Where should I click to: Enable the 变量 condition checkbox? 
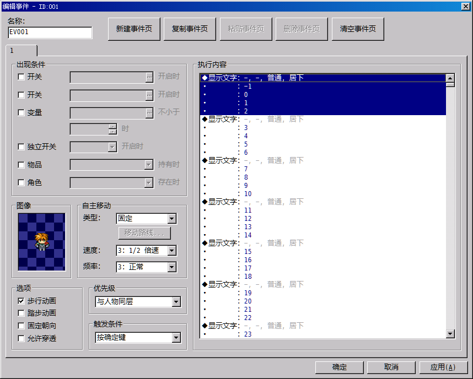[x=21, y=113]
